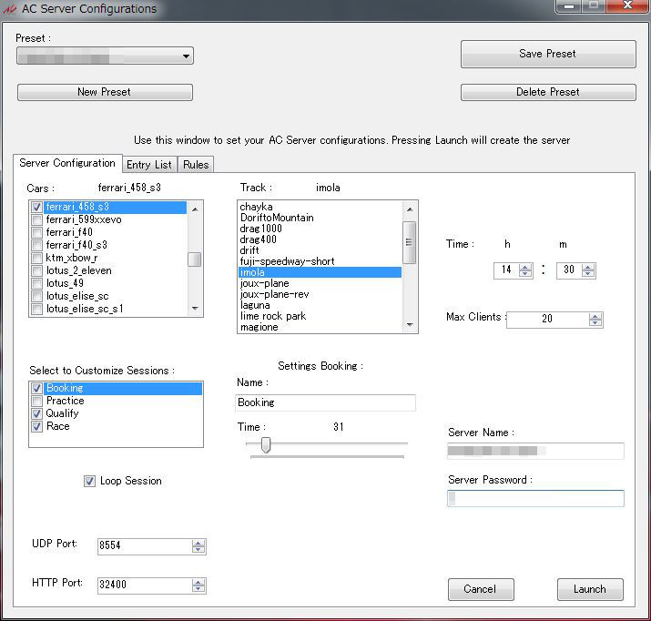Image resolution: width=651 pixels, height=621 pixels.
Task: Increase Max Clients using up arrow
Action: coord(595,316)
